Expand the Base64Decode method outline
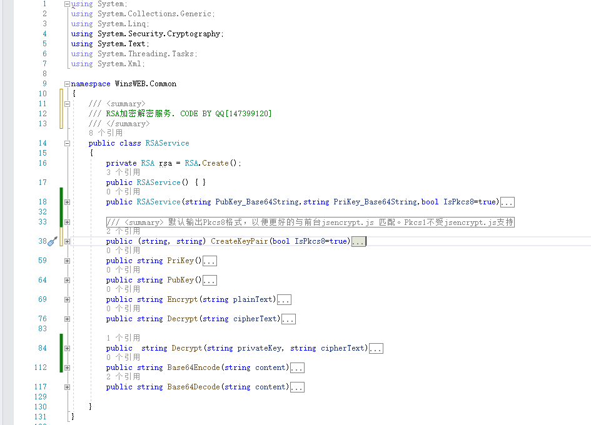Image resolution: width=591 pixels, height=425 pixels. [x=67, y=387]
